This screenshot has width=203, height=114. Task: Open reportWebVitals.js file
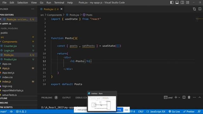coord(19,91)
